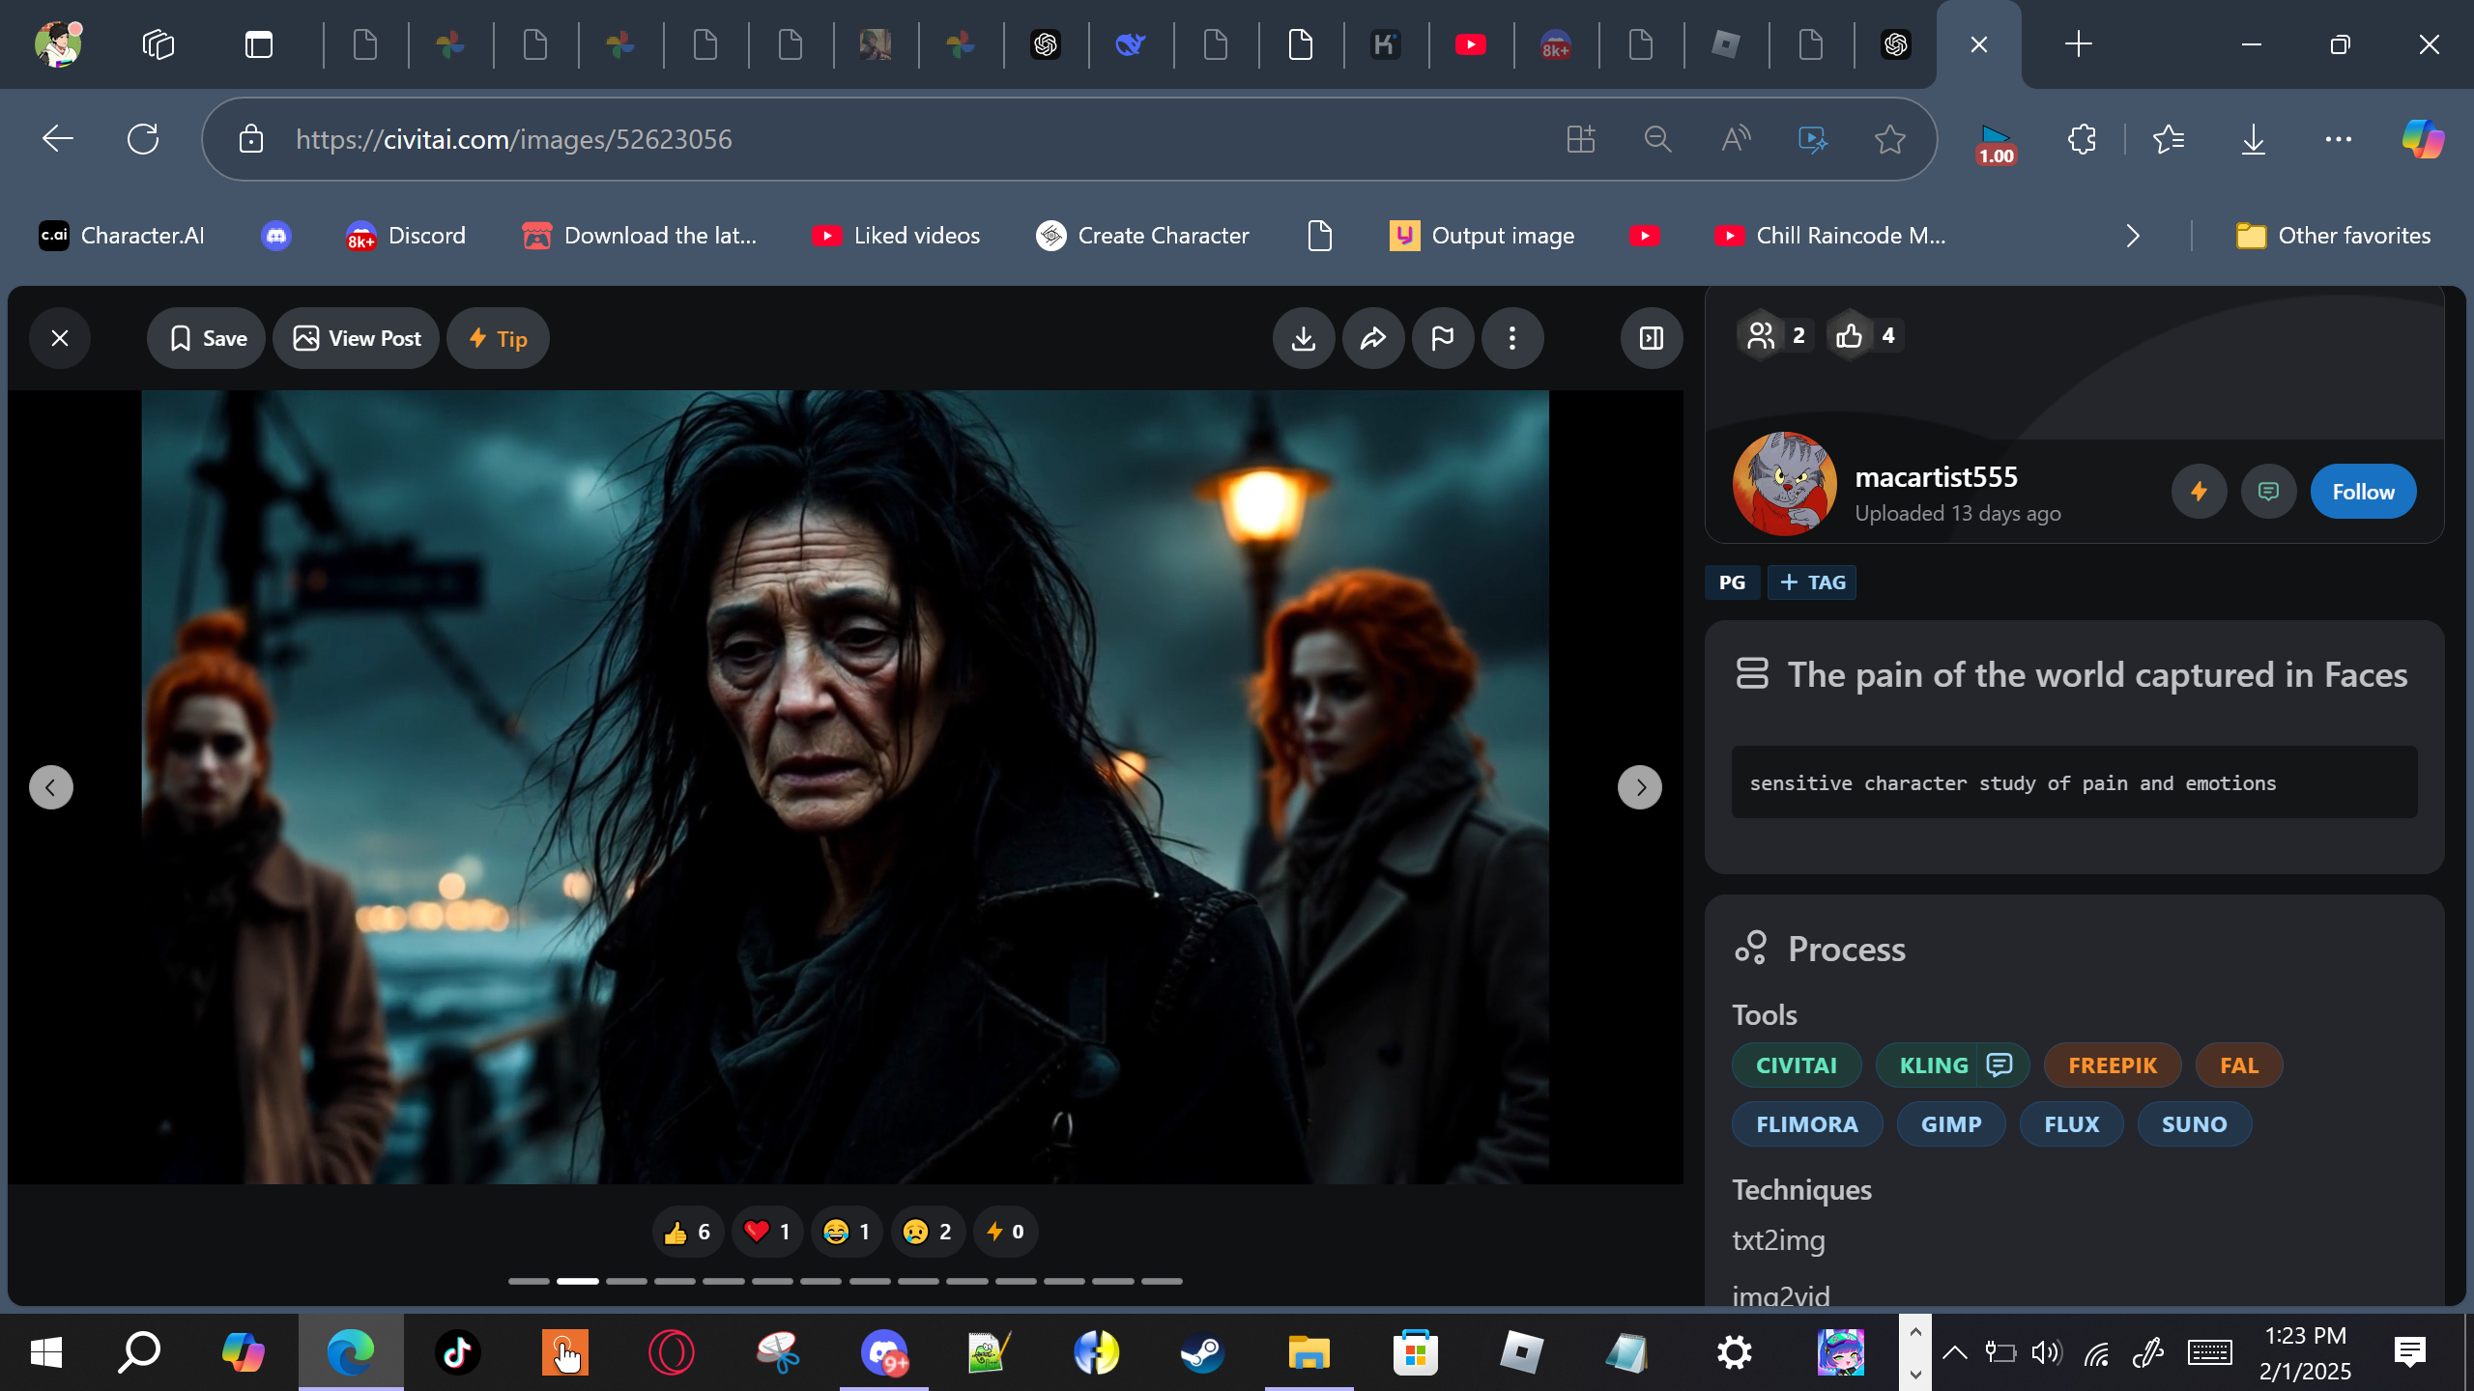Toggle the heart reaction
The width and height of the screenshot is (2474, 1391).
click(767, 1232)
